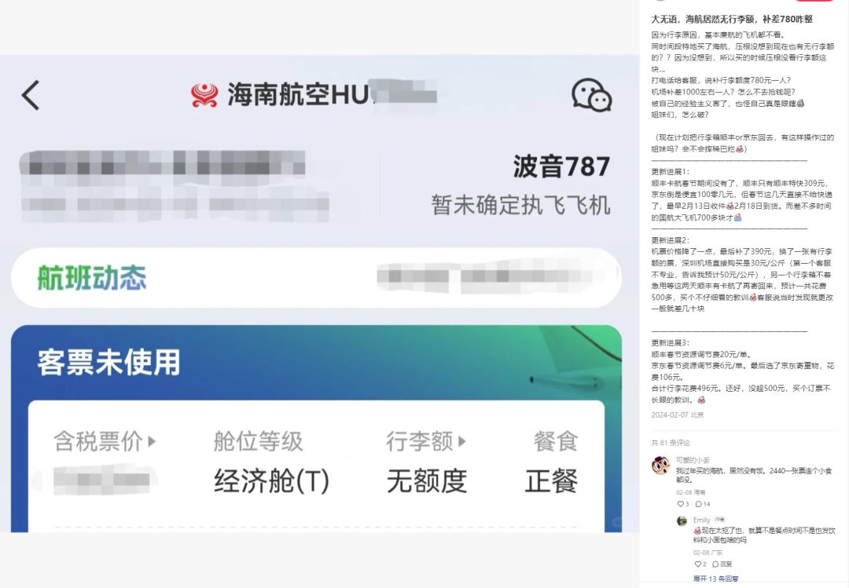Open the first commenter's cartoon avatar

click(660, 466)
